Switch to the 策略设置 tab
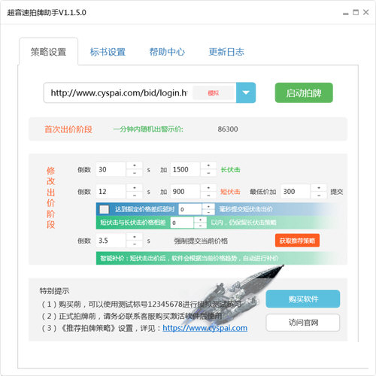 pos(48,52)
